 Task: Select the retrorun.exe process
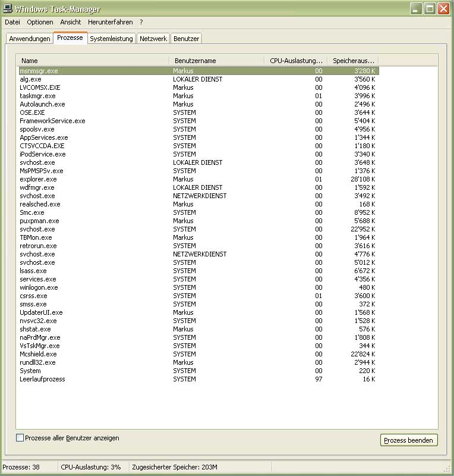(x=198, y=246)
